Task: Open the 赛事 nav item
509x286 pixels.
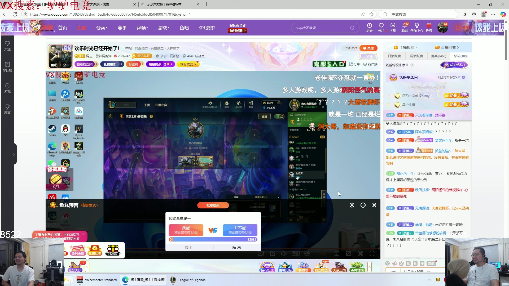Action: pos(122,28)
